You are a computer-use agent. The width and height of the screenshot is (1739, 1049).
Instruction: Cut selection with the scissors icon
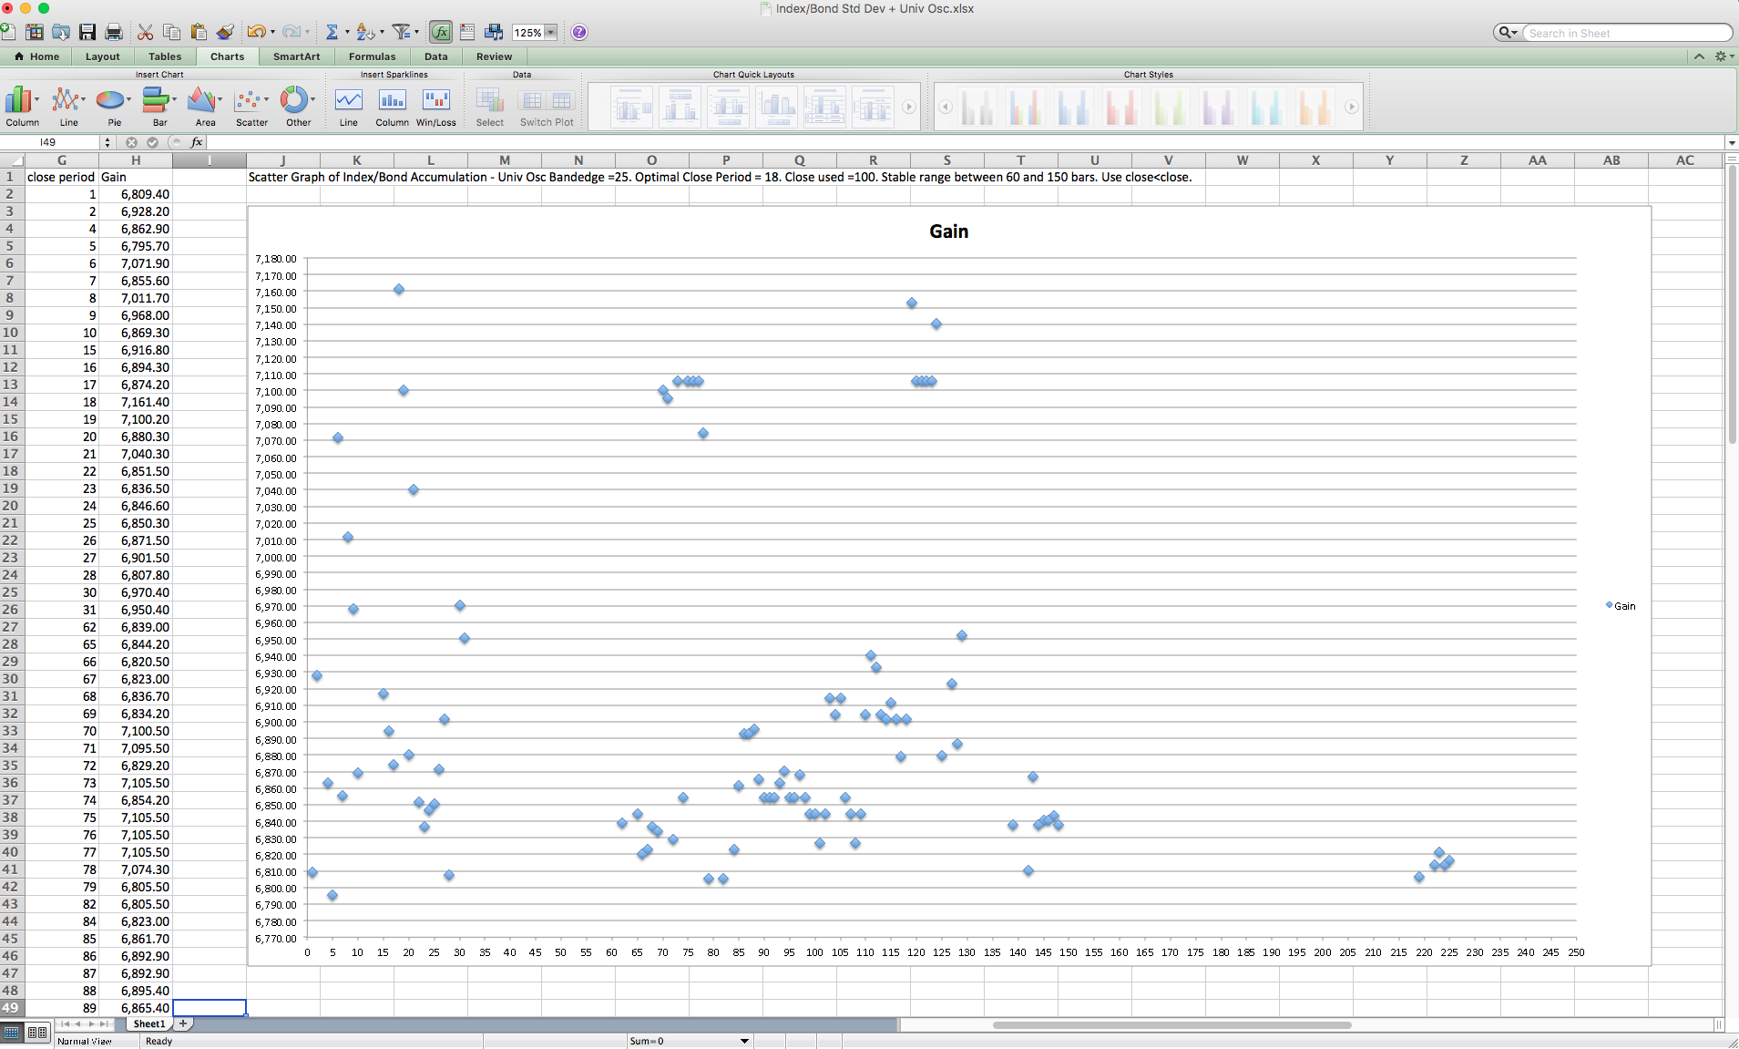[145, 32]
